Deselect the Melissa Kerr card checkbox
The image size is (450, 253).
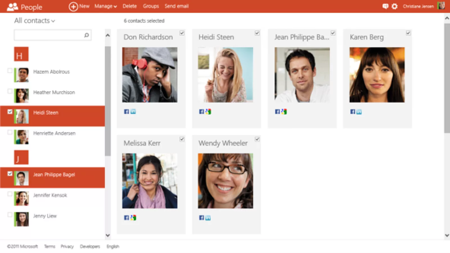(x=182, y=139)
